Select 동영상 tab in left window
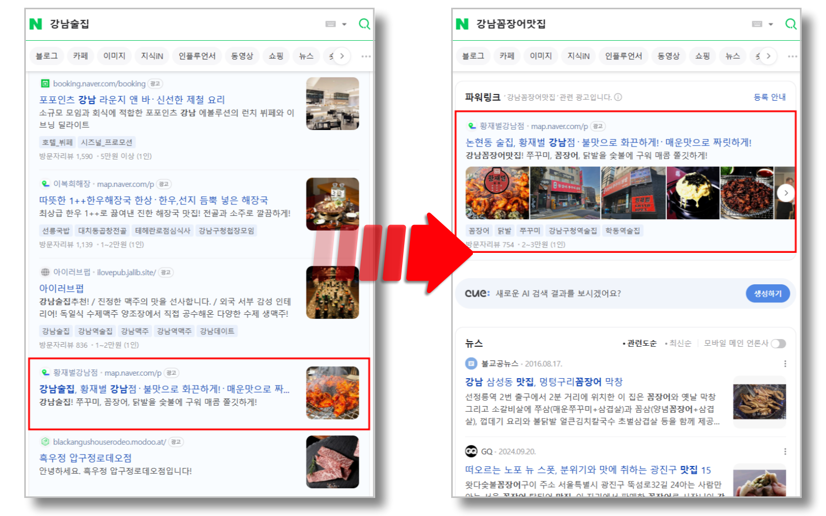Image resolution: width=826 pixels, height=516 pixels. click(242, 56)
